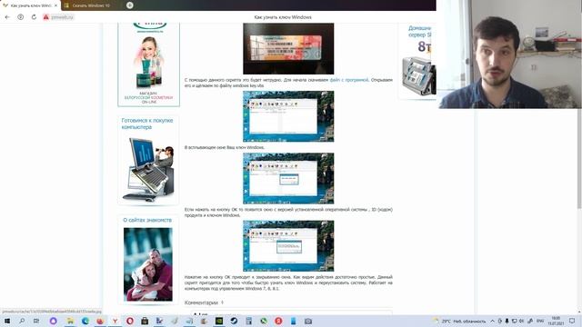Open the calculator taskbar icon
Screen dimensions: 582x327
[248, 321]
